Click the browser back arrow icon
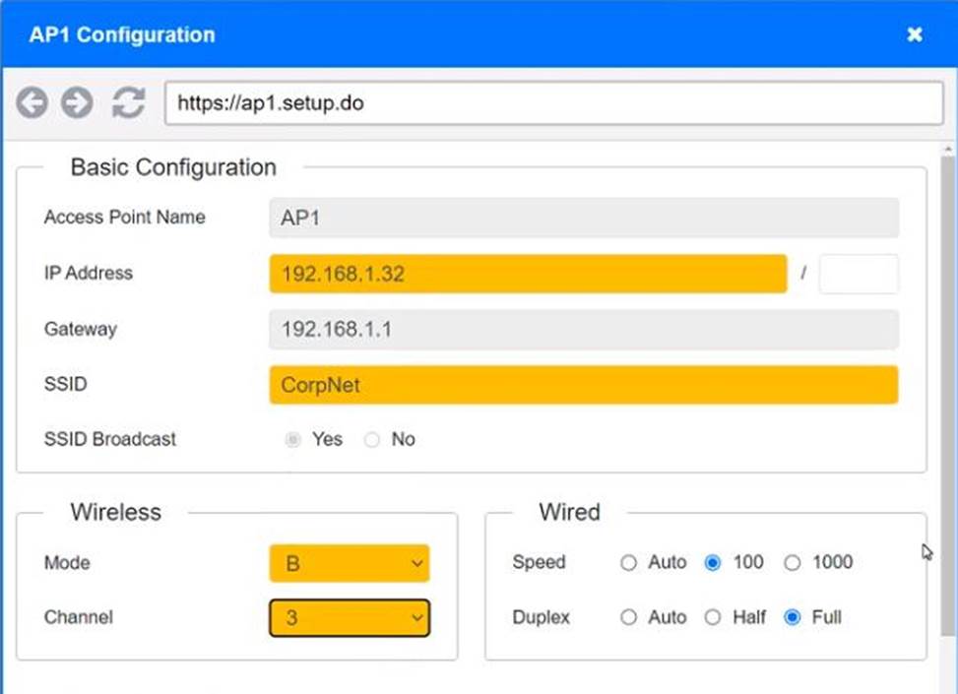 (32, 102)
